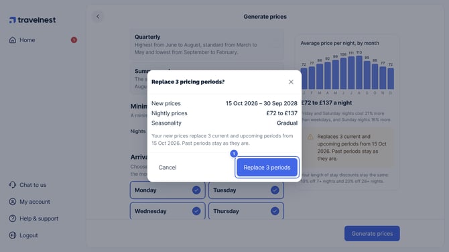The width and height of the screenshot is (449, 252).
Task: Go back using the chevron arrow
Action: pyautogui.click(x=98, y=17)
